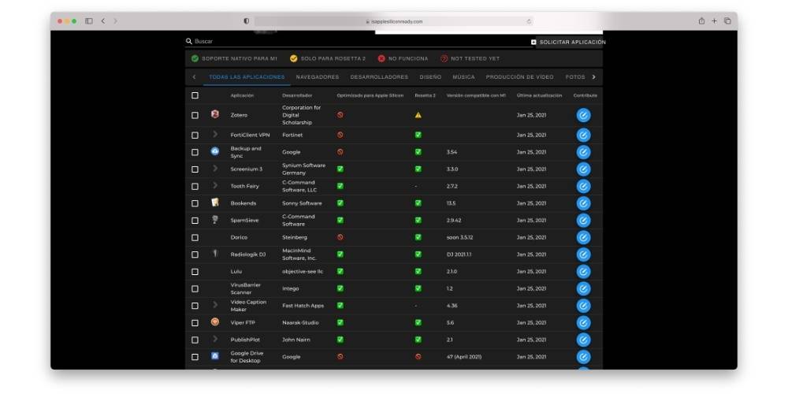
Task: Click the Contribute icon for Bookends row
Action: [x=583, y=203]
